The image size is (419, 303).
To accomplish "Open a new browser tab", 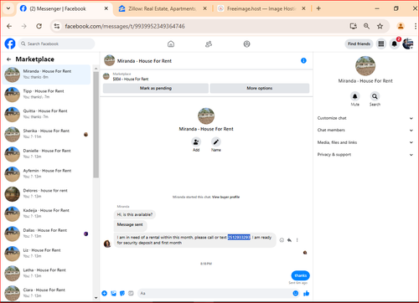I will [x=318, y=8].
